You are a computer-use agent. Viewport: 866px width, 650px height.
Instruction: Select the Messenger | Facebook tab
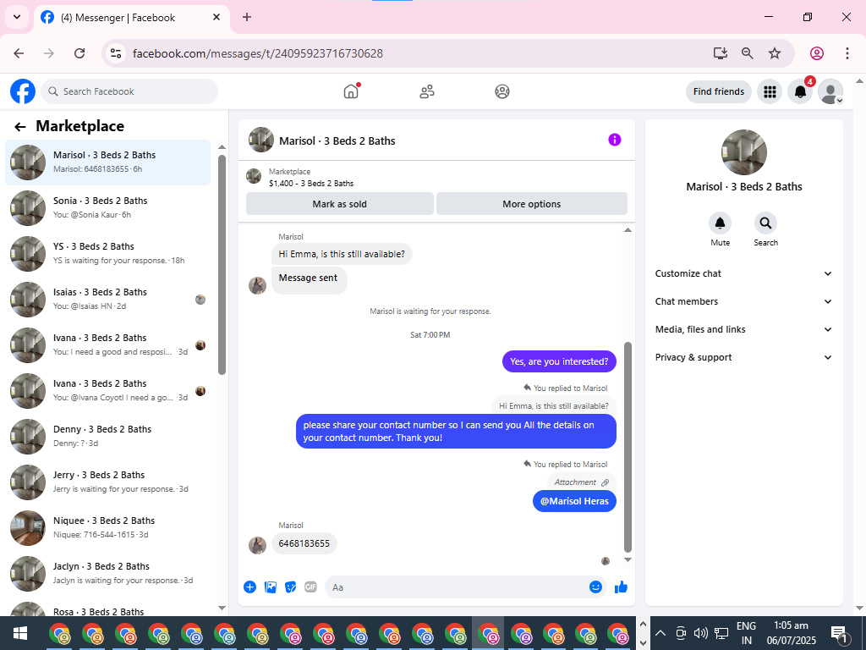131,17
